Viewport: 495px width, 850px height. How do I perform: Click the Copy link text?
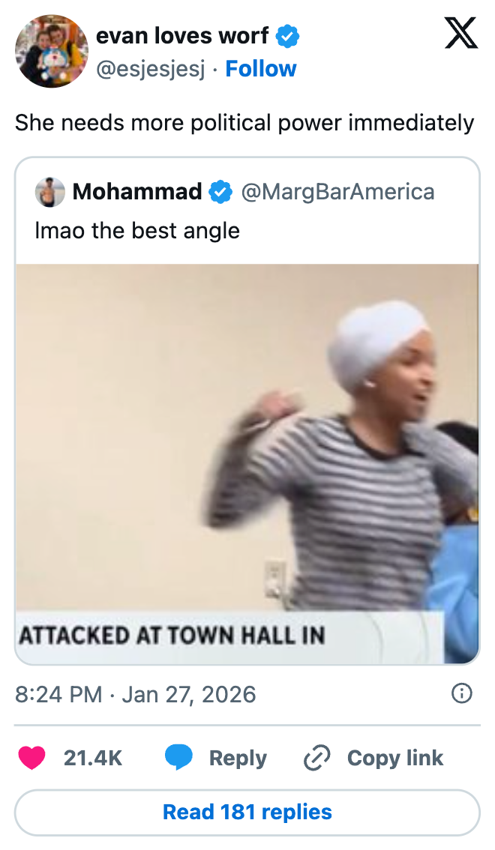click(x=395, y=758)
